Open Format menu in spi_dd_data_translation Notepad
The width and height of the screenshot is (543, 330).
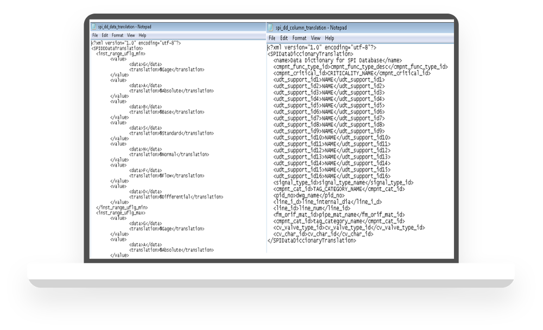(x=117, y=35)
